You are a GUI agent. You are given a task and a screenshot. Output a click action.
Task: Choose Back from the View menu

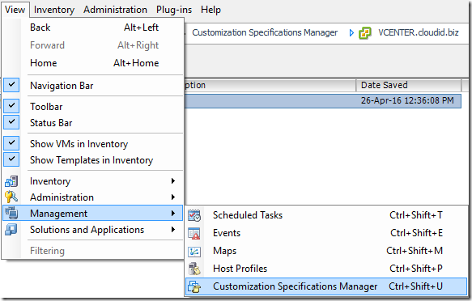93,28
